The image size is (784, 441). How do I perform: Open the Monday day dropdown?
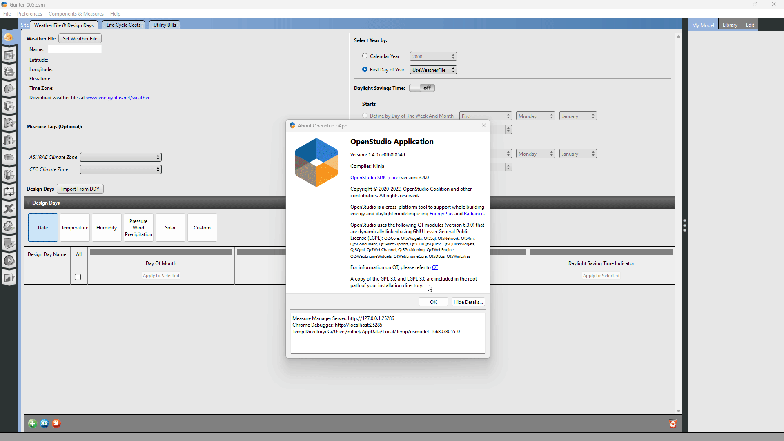pyautogui.click(x=535, y=116)
